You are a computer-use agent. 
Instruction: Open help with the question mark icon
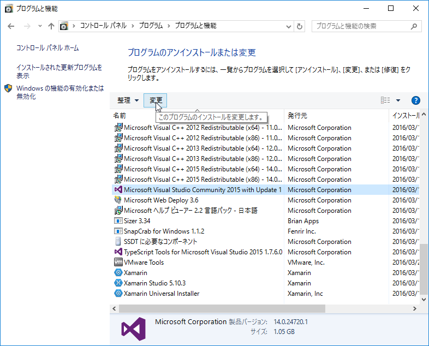coord(415,100)
